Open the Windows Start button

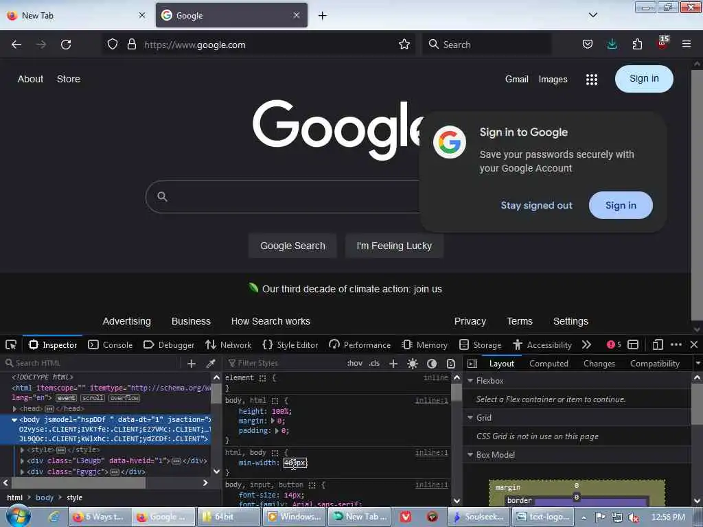click(19, 516)
